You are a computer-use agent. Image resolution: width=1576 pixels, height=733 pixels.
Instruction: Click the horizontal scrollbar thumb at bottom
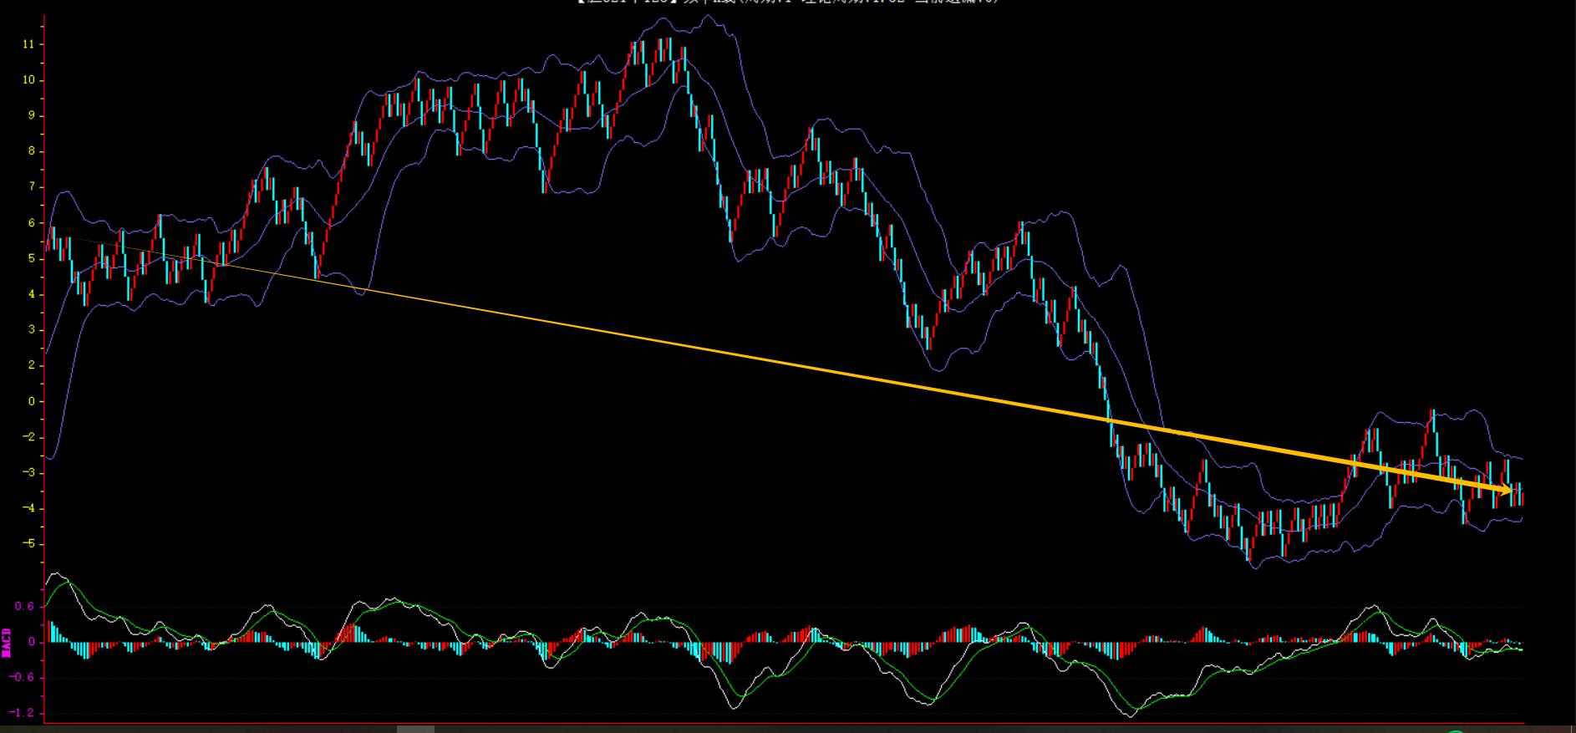click(415, 729)
